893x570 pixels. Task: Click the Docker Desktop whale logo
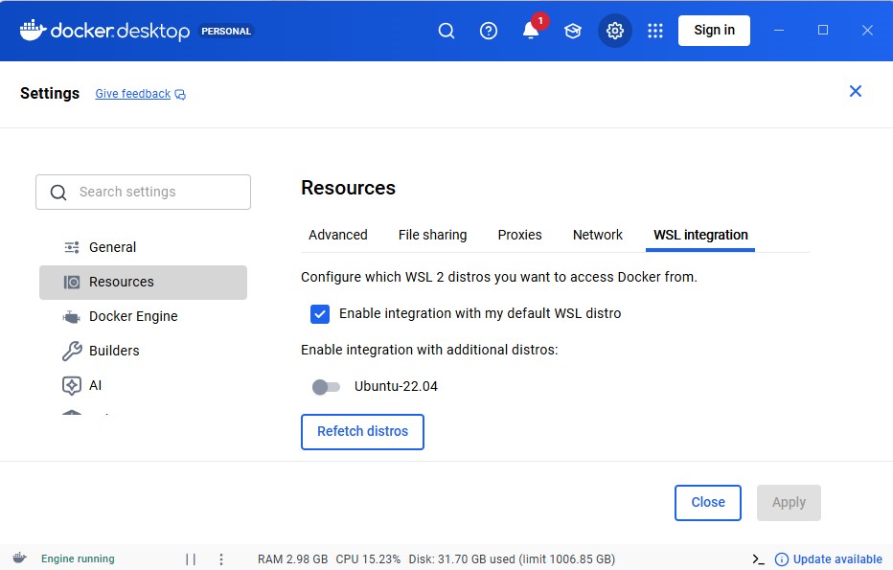pyautogui.click(x=33, y=31)
